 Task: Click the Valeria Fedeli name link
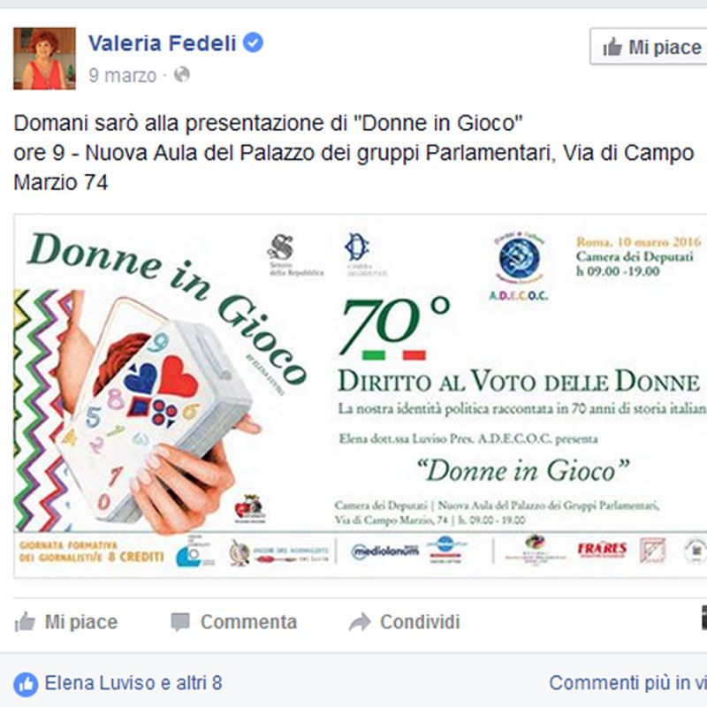[163, 43]
